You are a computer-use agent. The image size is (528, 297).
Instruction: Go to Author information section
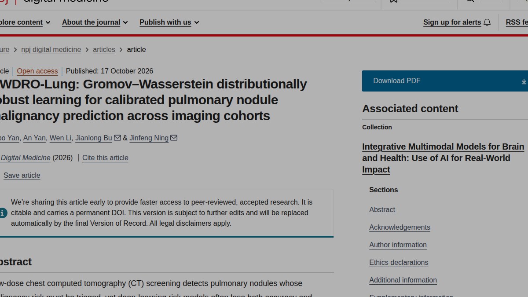pyautogui.click(x=398, y=245)
